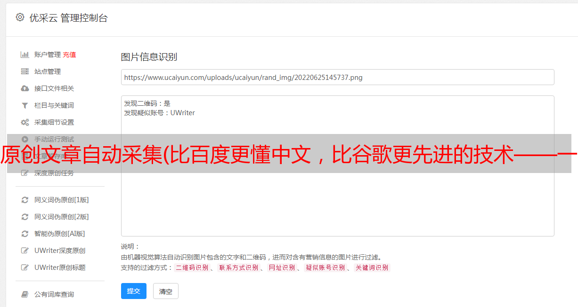Open 智能伪原创[AI版] in the sidebar
The height and width of the screenshot is (307, 578).
click(60, 234)
